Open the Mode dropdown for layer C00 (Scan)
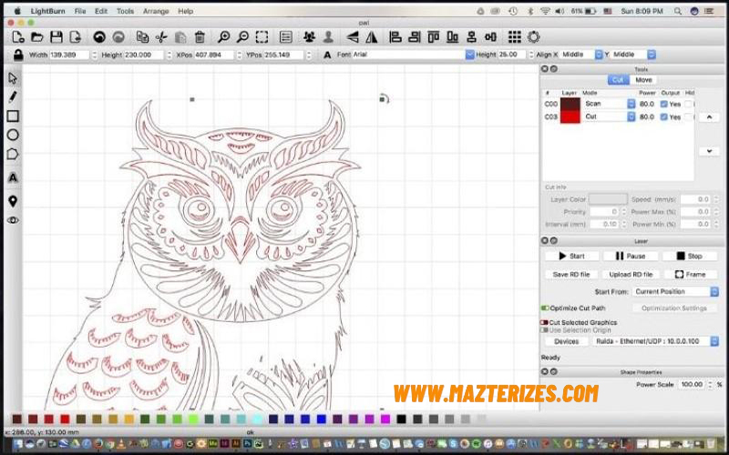 (x=609, y=104)
